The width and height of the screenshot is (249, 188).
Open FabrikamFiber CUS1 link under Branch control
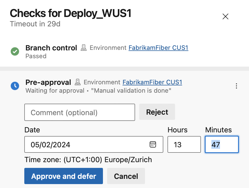158,48
